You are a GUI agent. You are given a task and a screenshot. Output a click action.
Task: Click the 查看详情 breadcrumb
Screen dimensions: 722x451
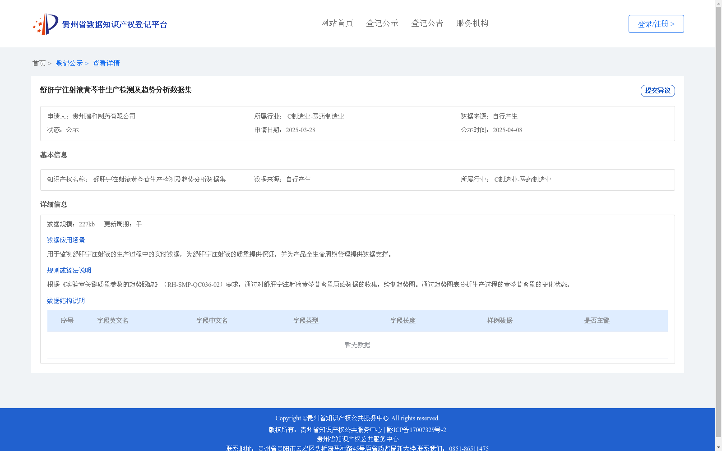pyautogui.click(x=106, y=63)
